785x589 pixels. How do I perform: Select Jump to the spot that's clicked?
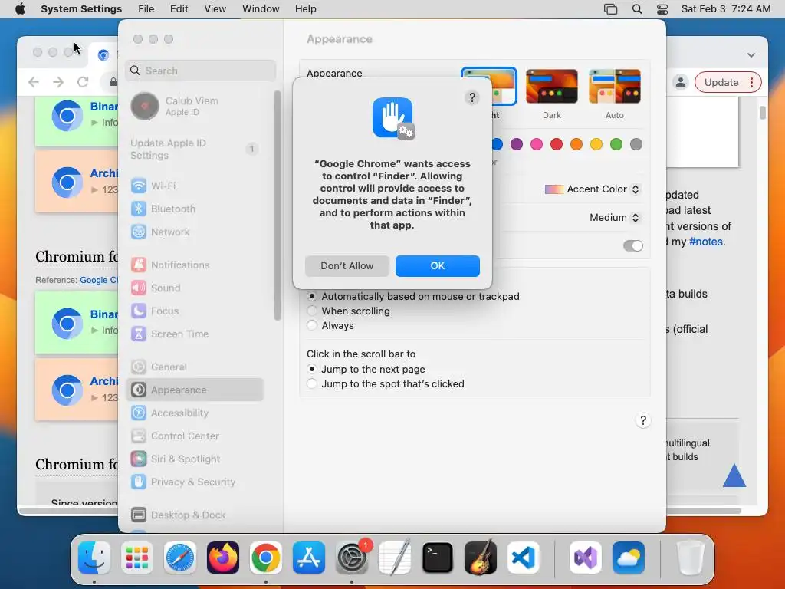point(312,383)
